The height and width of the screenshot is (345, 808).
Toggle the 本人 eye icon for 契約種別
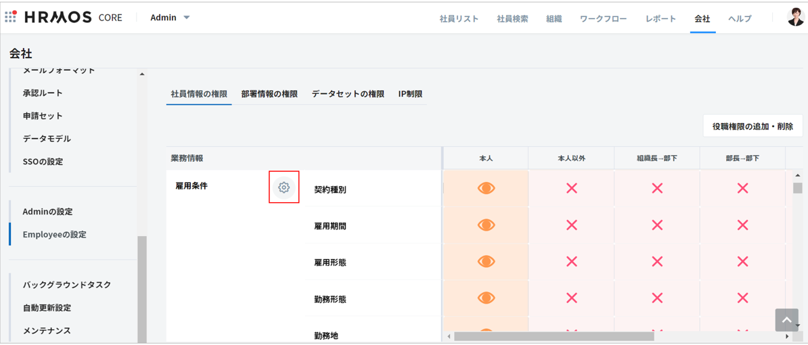coord(486,188)
